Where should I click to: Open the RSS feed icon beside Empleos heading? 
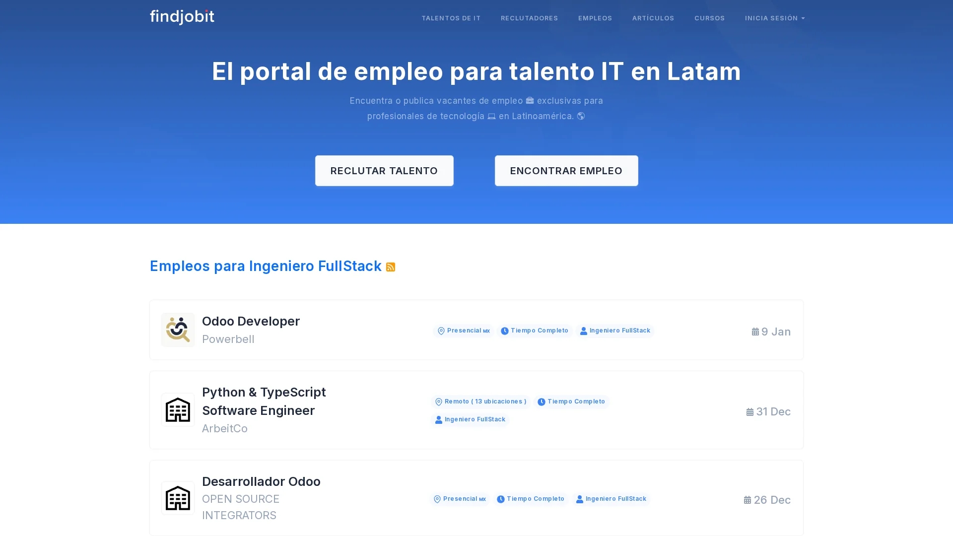click(x=391, y=267)
